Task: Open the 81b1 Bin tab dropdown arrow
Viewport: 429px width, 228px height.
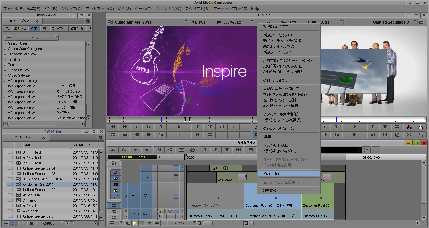Action: pyautogui.click(x=100, y=138)
